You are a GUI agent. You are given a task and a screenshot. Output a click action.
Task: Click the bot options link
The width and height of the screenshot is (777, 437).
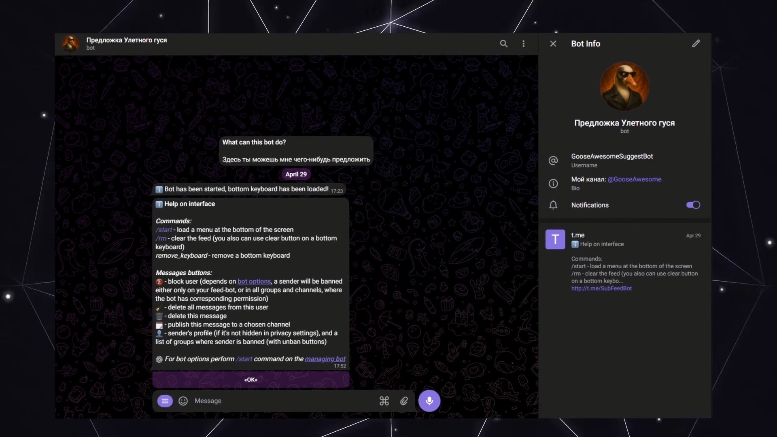pyautogui.click(x=254, y=282)
